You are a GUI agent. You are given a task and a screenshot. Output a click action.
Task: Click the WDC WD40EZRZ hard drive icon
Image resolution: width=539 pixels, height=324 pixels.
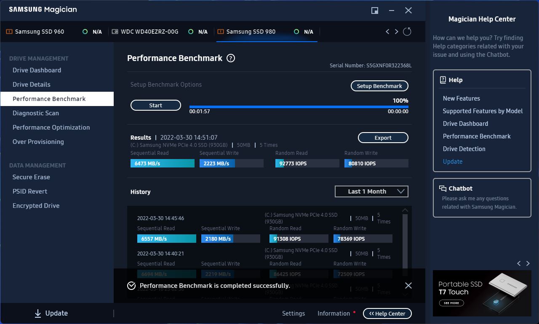pyautogui.click(x=115, y=32)
